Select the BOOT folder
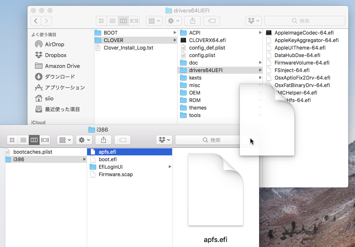The image size is (355, 247). [x=135, y=33]
